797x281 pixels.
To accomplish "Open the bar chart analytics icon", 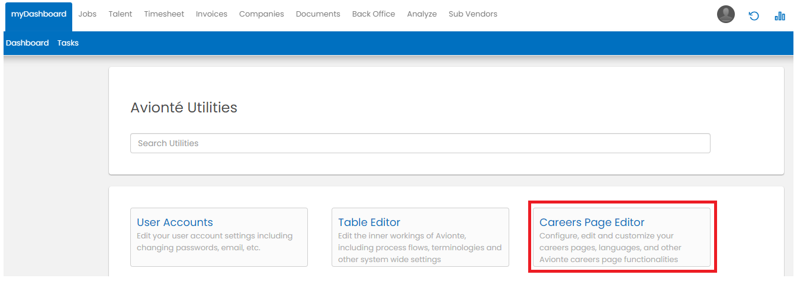I will 780,16.
